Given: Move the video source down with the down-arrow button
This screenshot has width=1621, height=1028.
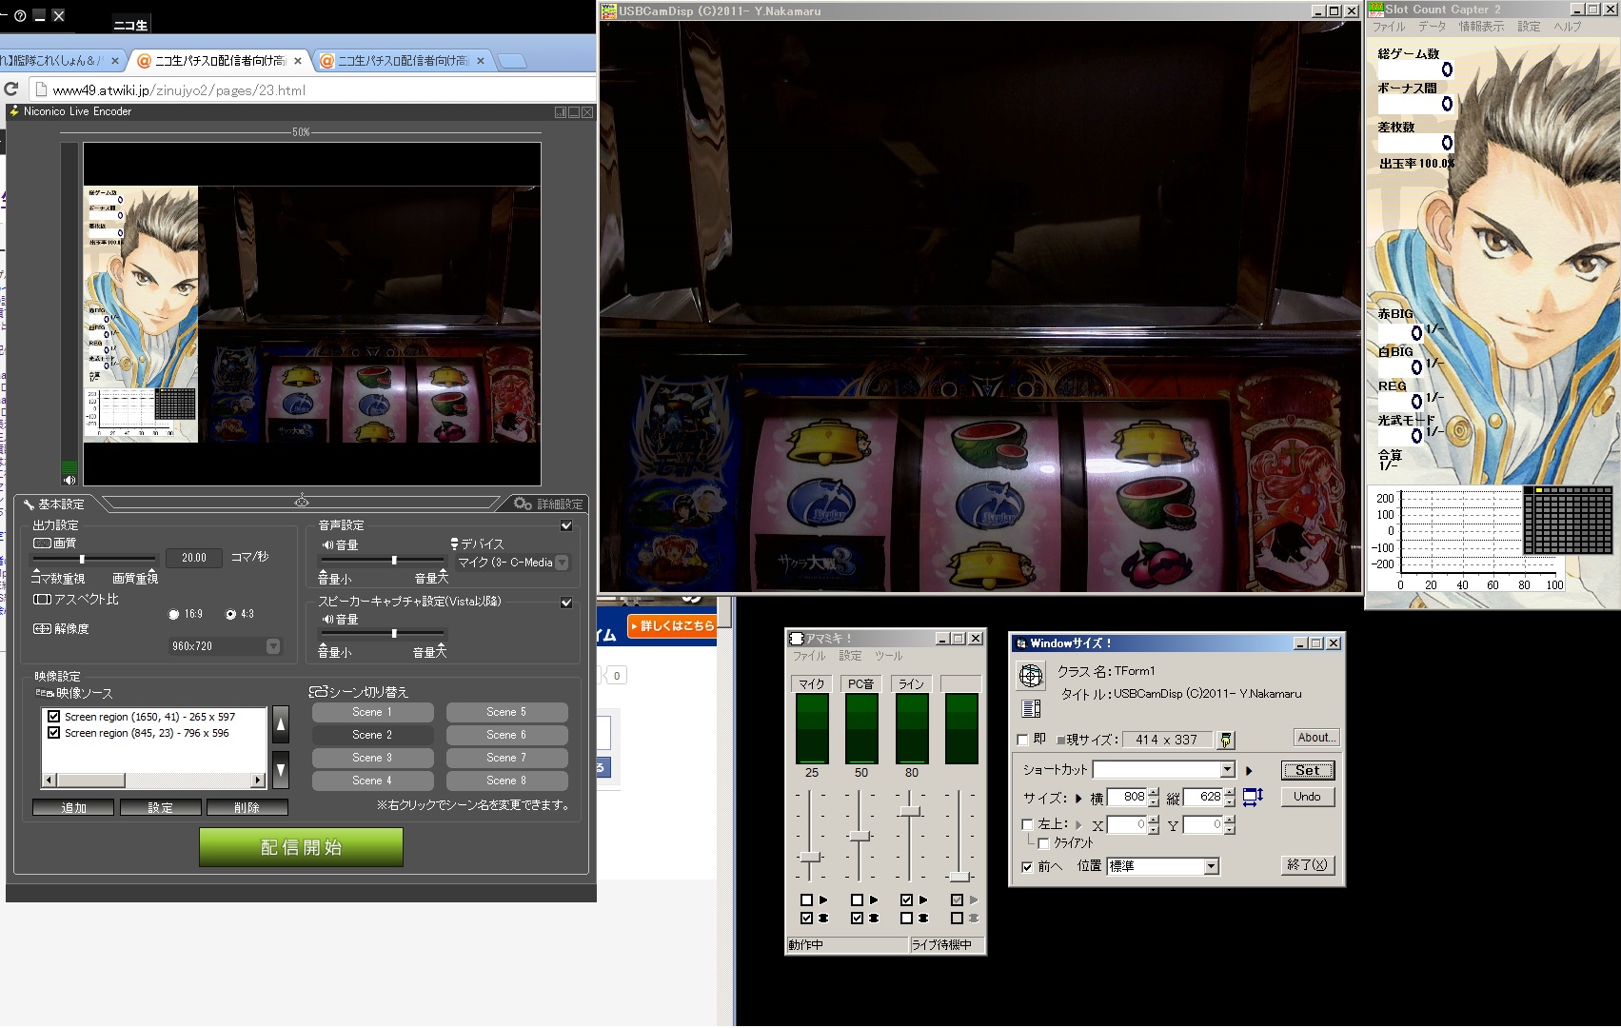Looking at the screenshot, I should point(281,770).
